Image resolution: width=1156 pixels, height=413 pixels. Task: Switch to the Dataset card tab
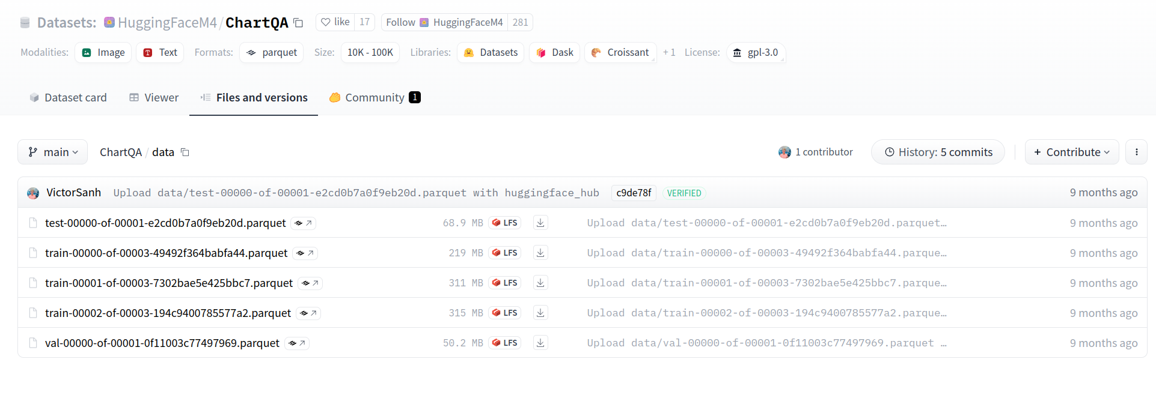pyautogui.click(x=68, y=97)
